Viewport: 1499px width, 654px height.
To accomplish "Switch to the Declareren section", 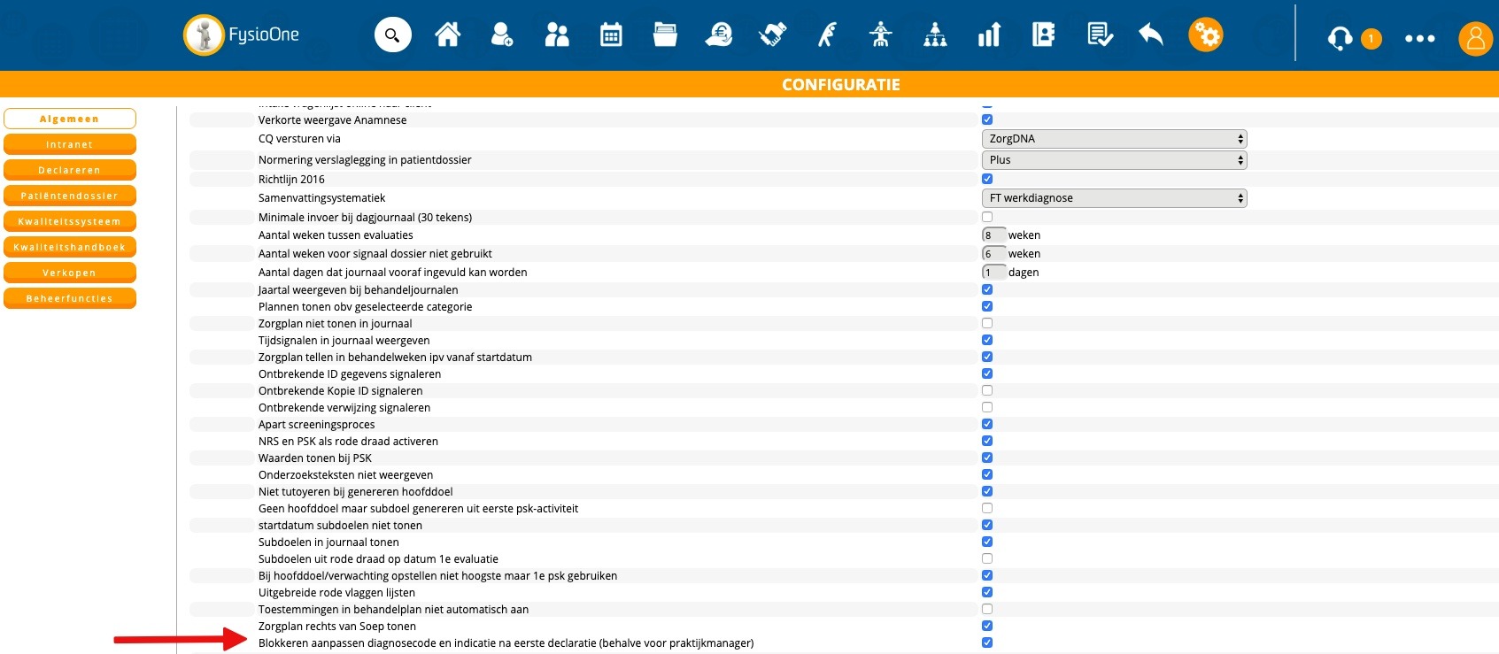I will point(70,170).
